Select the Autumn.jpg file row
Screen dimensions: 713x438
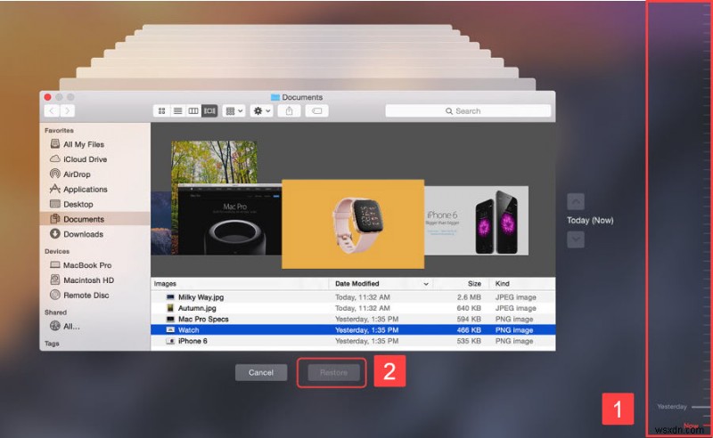click(x=353, y=308)
